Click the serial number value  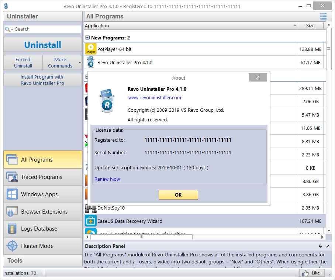[x=188, y=152]
